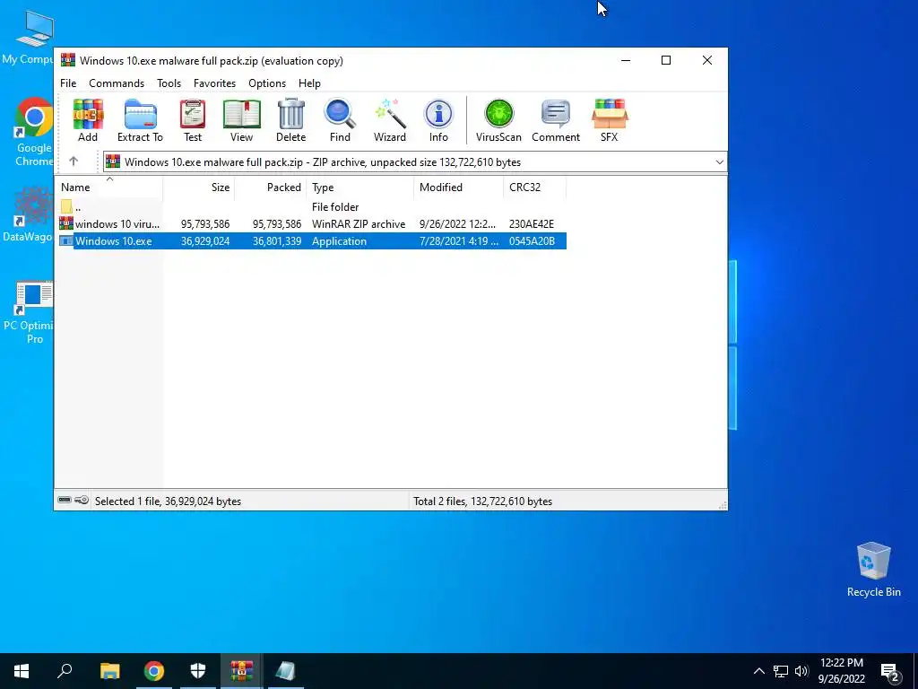Open the notification center icon
The height and width of the screenshot is (689, 918).
tap(890, 671)
